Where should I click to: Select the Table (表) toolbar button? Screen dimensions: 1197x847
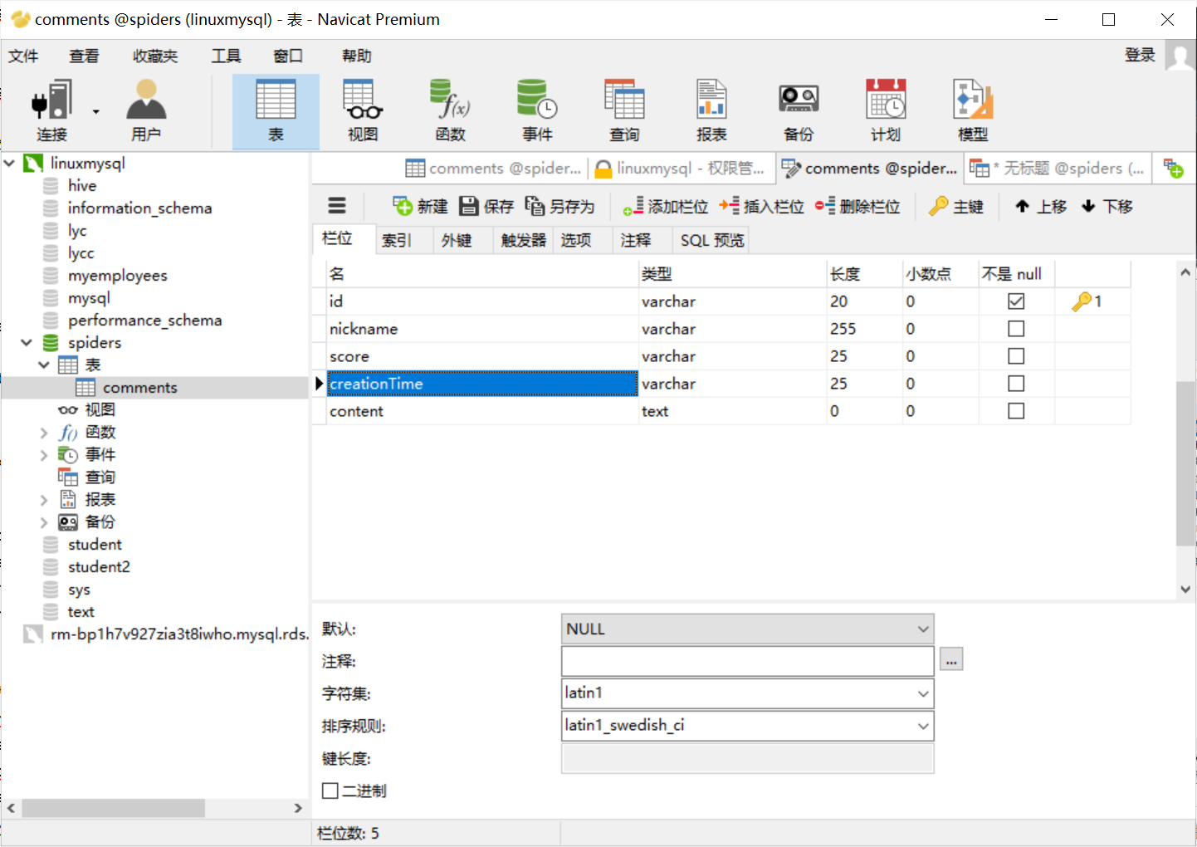276,111
